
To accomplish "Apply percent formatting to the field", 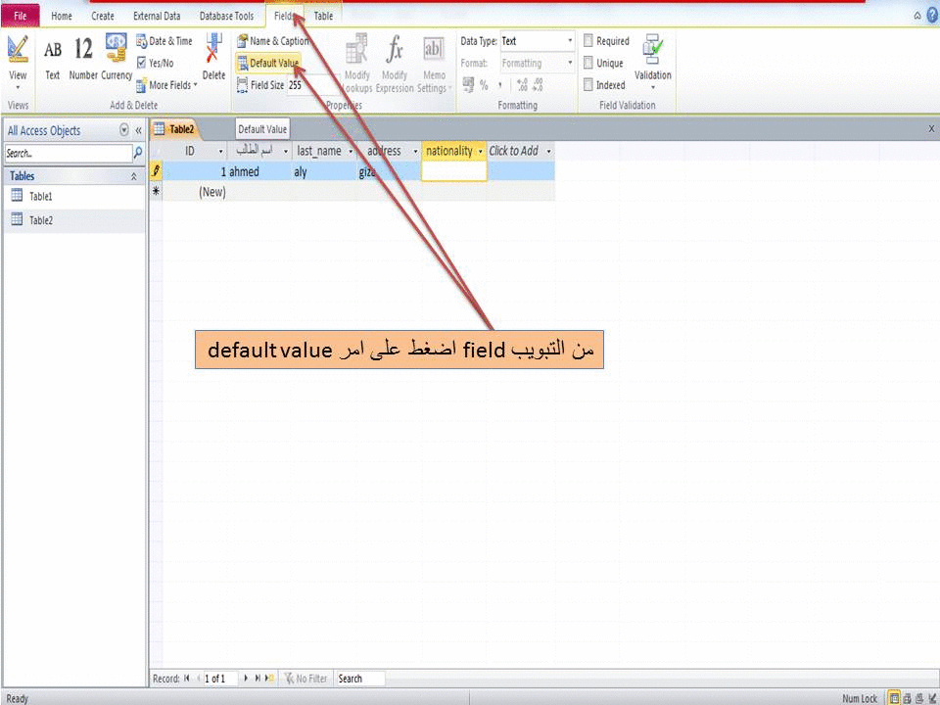I will (482, 85).
